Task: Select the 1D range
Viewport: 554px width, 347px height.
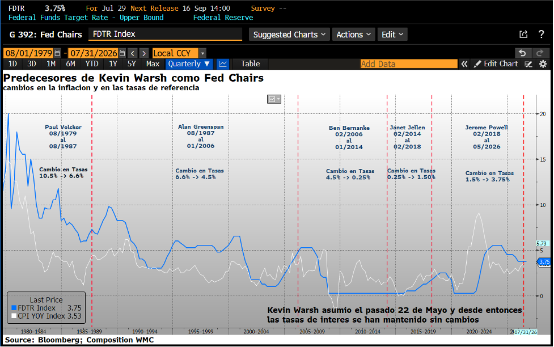Action: click(12, 64)
